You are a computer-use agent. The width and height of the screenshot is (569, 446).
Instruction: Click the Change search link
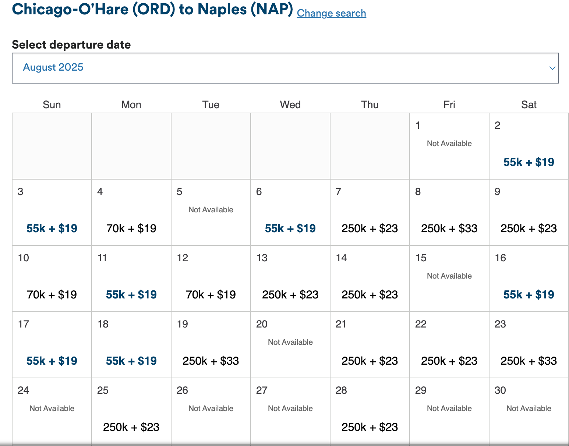coord(331,13)
